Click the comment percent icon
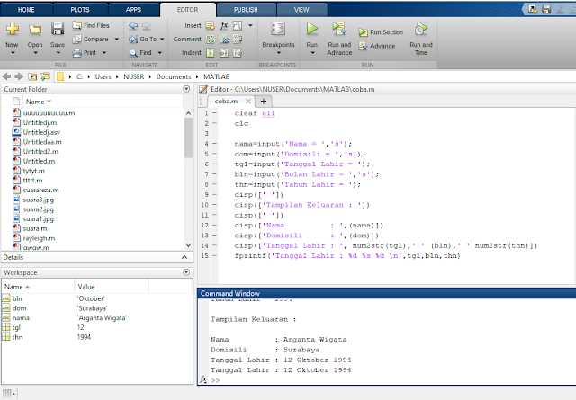 210,39
